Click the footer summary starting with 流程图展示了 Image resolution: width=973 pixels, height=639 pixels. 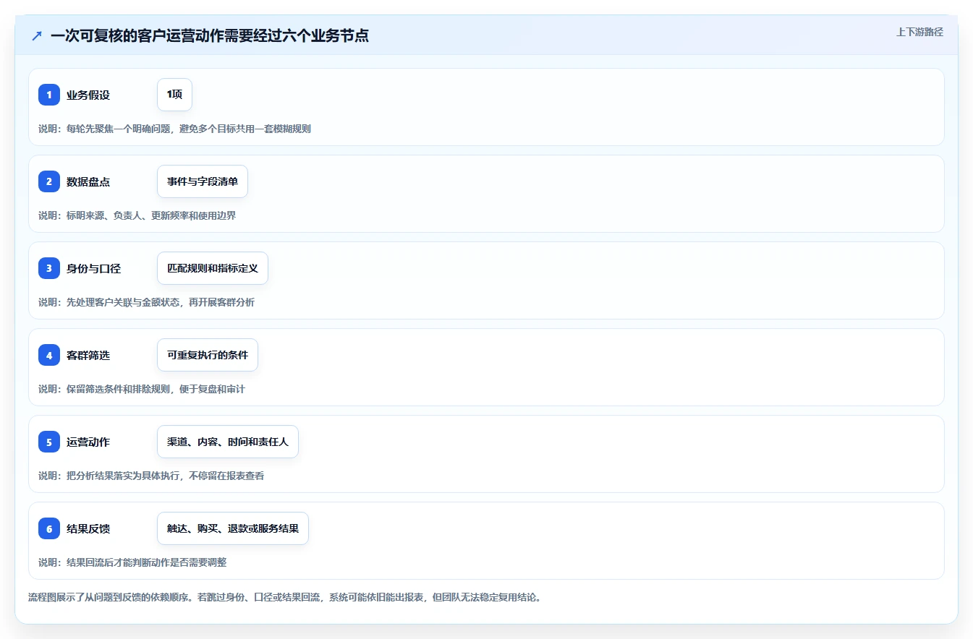[x=284, y=598]
